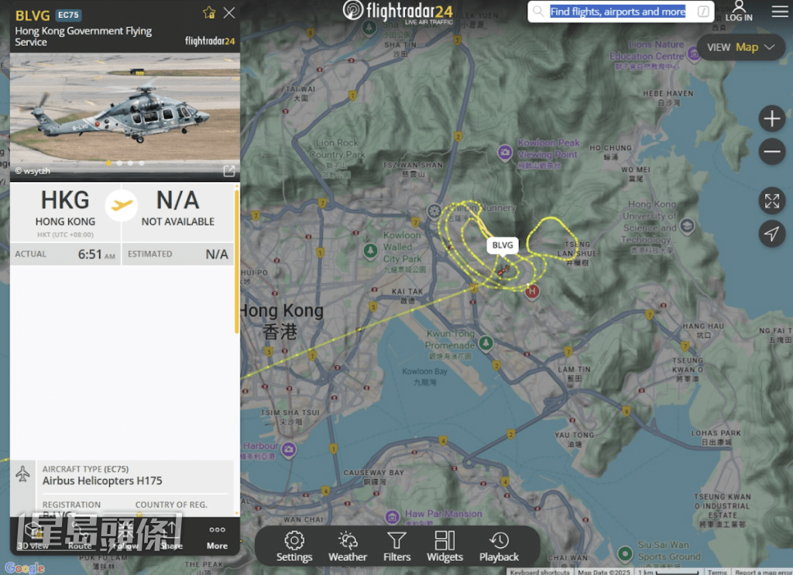Open the Settings gear in bottom toolbar

294,546
